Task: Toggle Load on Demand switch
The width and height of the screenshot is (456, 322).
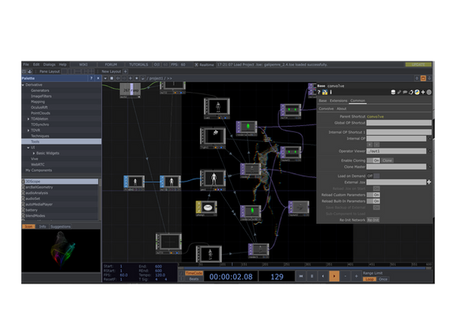Action: pos(373,176)
